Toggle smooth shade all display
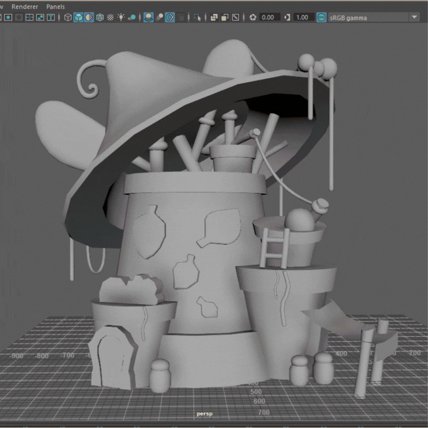 pos(78,17)
